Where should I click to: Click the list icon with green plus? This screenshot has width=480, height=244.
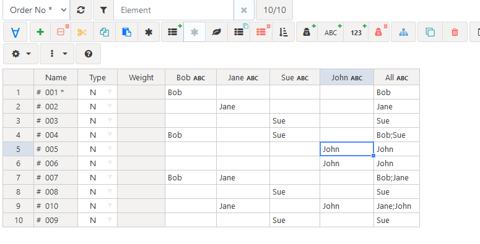(173, 32)
